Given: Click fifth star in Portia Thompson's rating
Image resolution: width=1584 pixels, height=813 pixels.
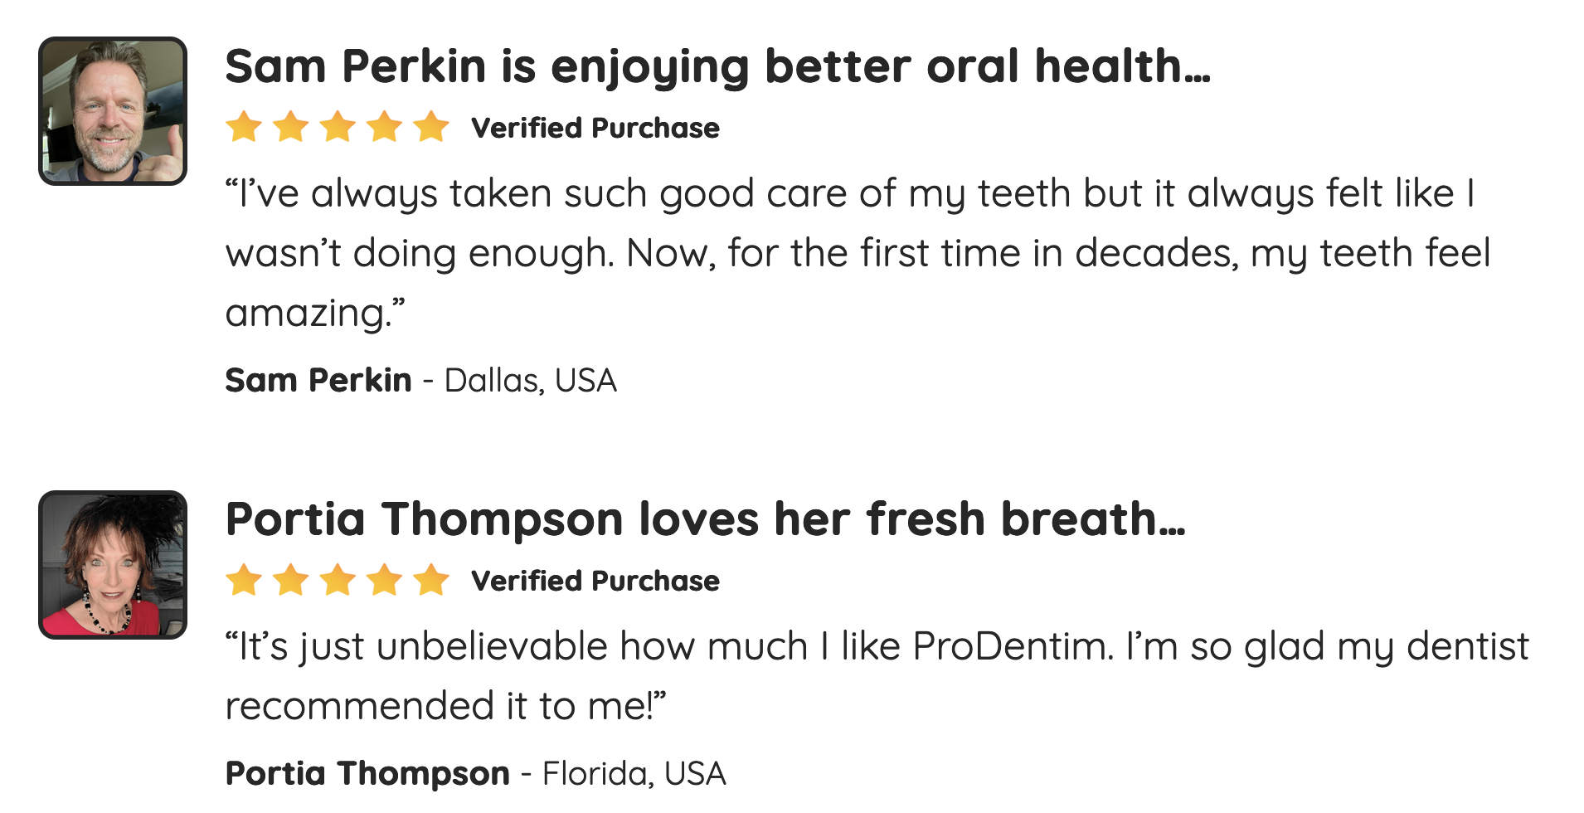Looking at the screenshot, I should (431, 581).
